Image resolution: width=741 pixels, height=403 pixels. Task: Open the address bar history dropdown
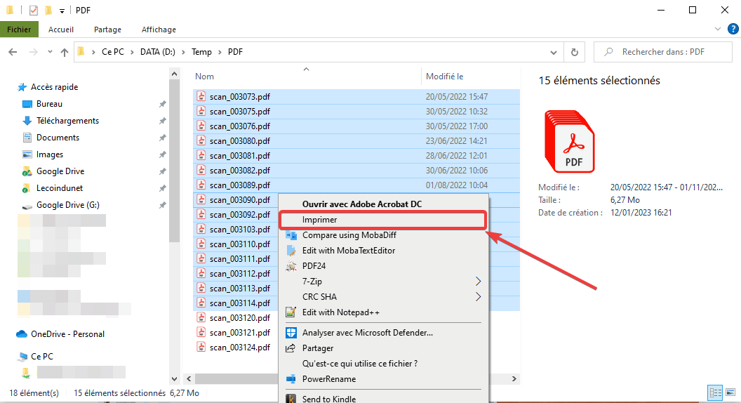[554, 52]
